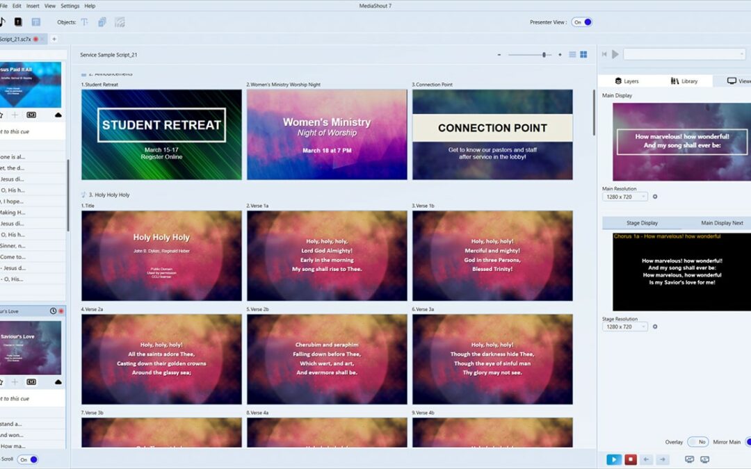Click the stage display icon under Jesus Paid It All cue

coord(31,115)
